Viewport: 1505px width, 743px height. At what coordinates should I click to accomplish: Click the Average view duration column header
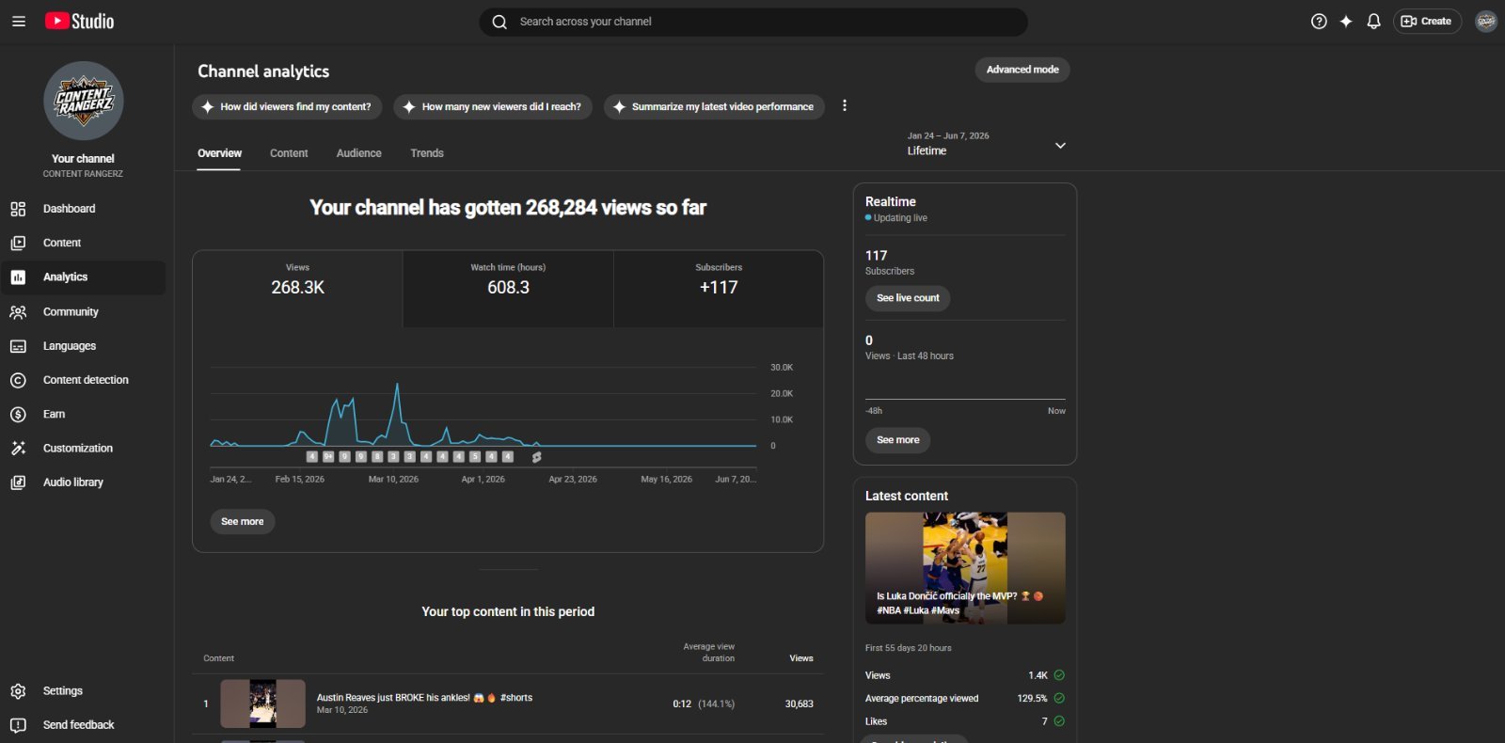coord(709,653)
